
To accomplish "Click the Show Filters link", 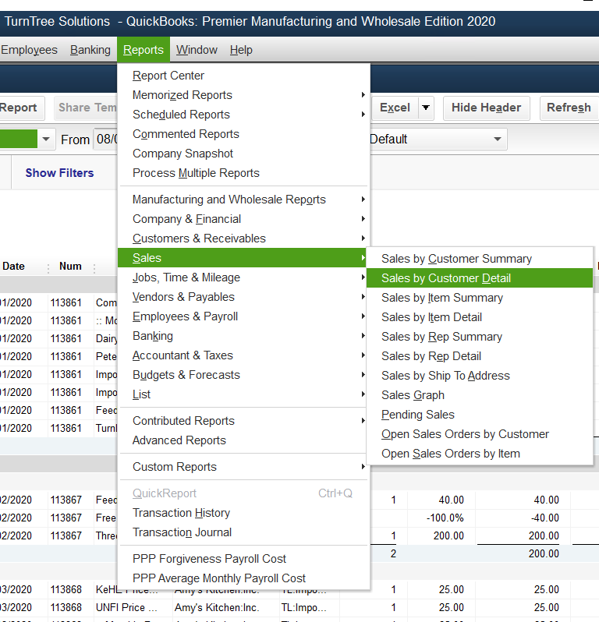I will point(59,173).
